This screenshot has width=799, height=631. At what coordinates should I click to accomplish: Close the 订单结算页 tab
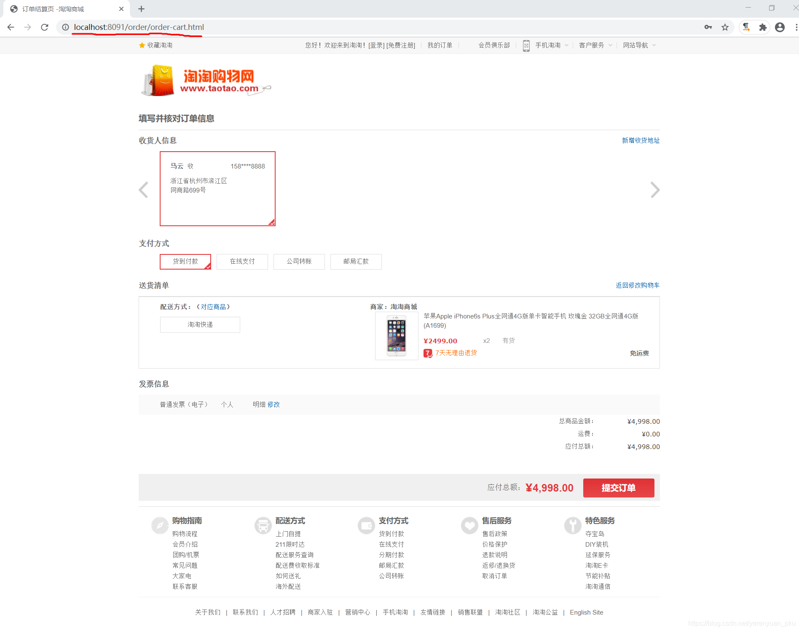(x=121, y=9)
